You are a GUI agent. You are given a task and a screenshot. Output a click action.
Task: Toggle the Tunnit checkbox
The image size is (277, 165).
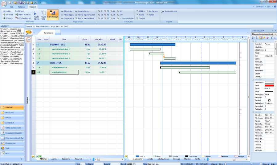coord(137,18)
